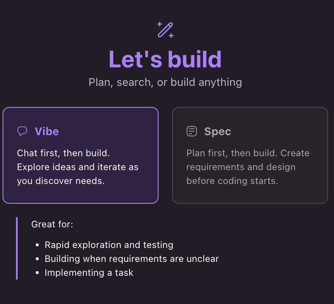Click the magic wand sparkle icon
The image size is (334, 304).
[165, 30]
